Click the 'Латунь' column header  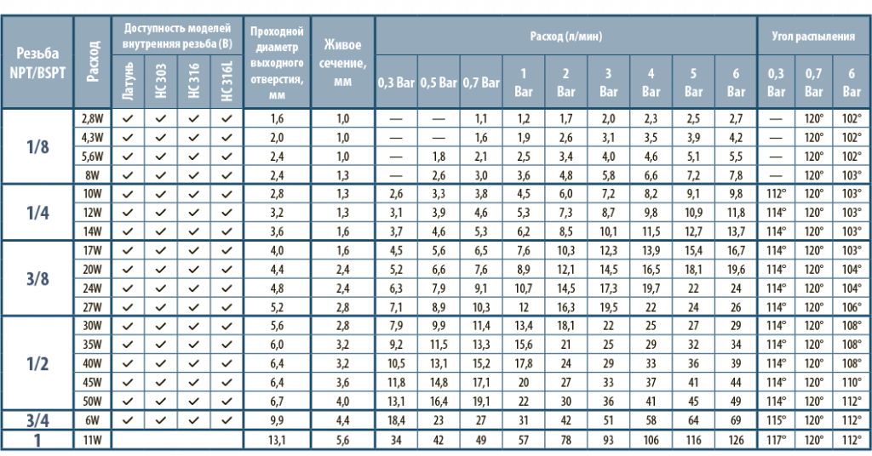(128, 81)
